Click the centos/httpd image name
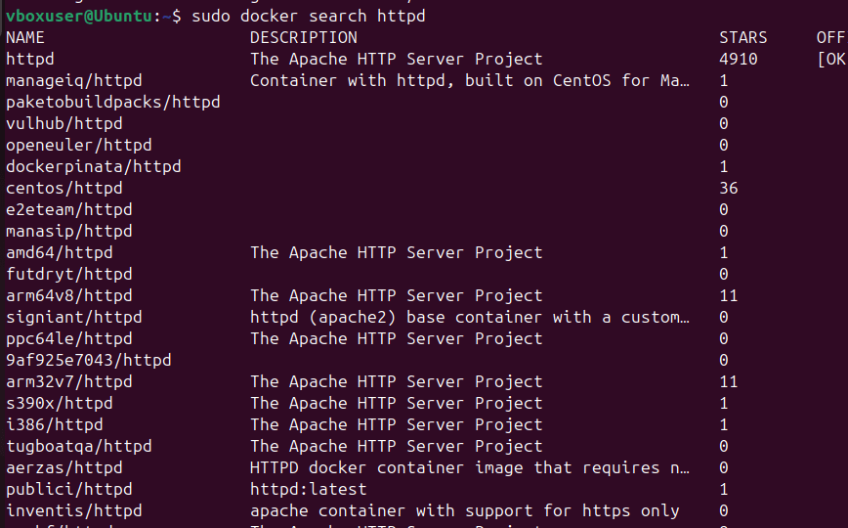 coord(64,188)
